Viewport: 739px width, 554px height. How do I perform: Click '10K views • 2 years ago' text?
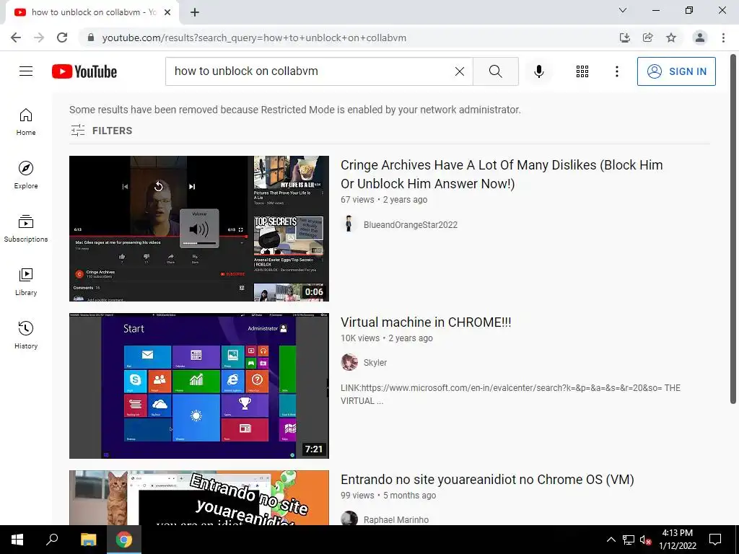[x=387, y=338]
